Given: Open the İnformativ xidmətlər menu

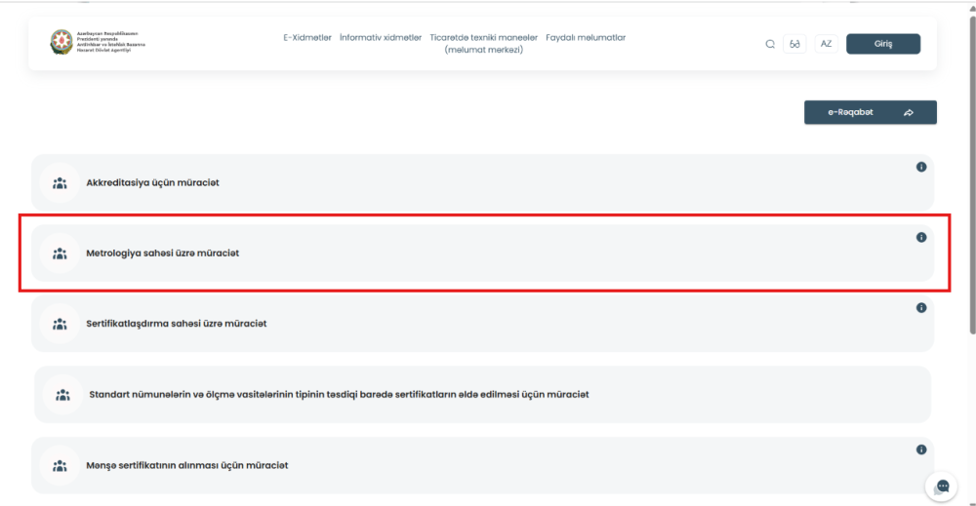Looking at the screenshot, I should pyautogui.click(x=381, y=38).
